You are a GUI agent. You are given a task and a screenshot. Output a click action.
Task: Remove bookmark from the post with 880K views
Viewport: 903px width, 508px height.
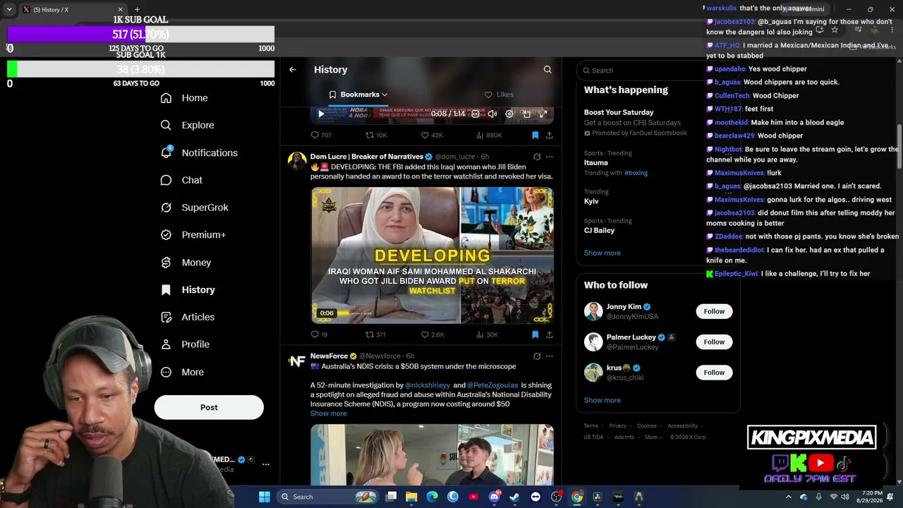tap(535, 135)
